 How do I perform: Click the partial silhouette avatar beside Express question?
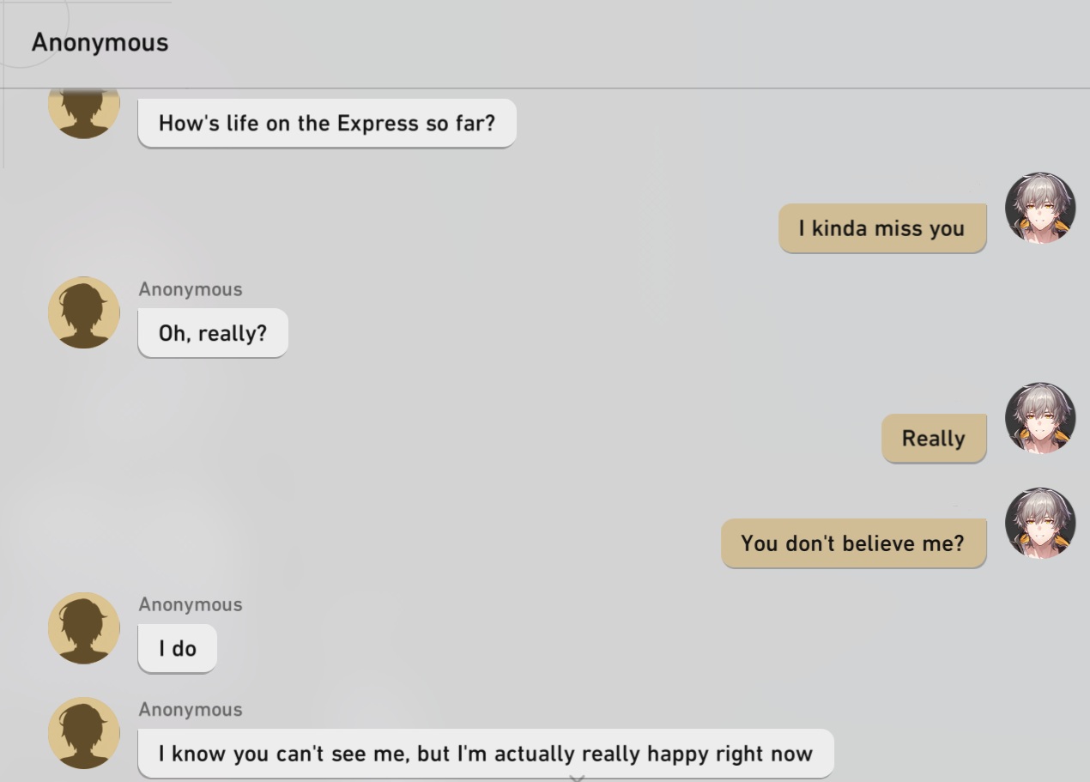(84, 112)
